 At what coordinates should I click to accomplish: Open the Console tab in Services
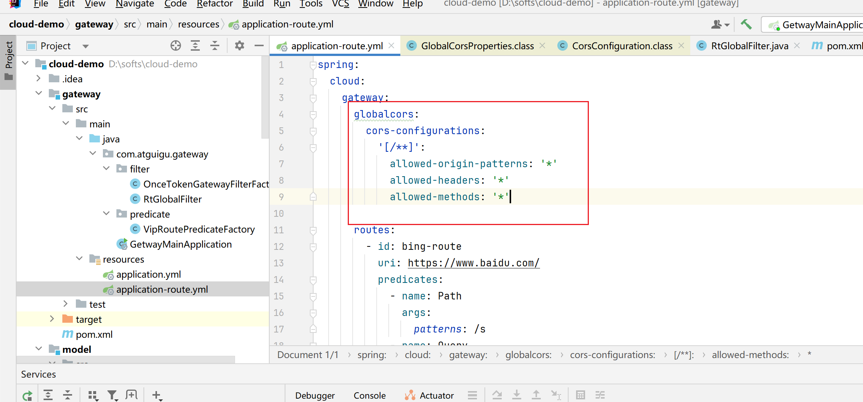(370, 395)
